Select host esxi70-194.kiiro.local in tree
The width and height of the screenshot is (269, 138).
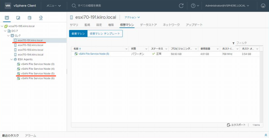31,54
